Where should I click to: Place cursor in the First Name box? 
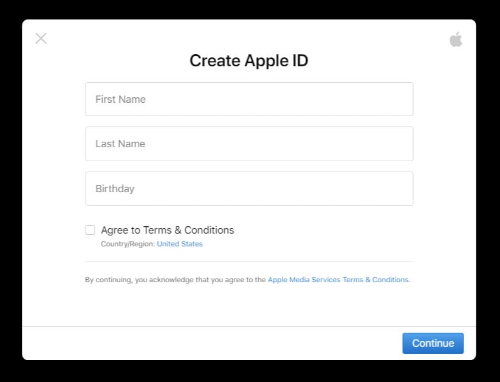click(x=248, y=99)
